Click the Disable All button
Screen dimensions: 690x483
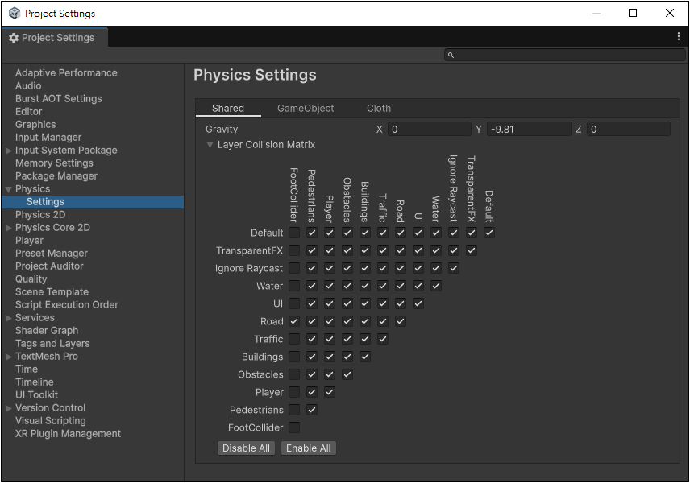(x=246, y=448)
